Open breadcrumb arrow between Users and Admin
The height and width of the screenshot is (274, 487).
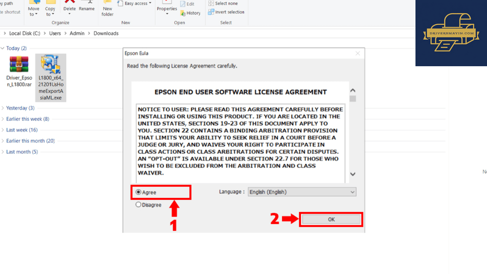click(65, 33)
